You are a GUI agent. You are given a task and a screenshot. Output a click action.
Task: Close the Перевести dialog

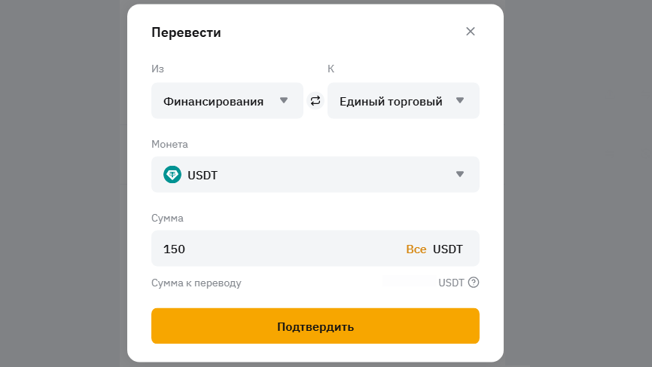(x=471, y=32)
